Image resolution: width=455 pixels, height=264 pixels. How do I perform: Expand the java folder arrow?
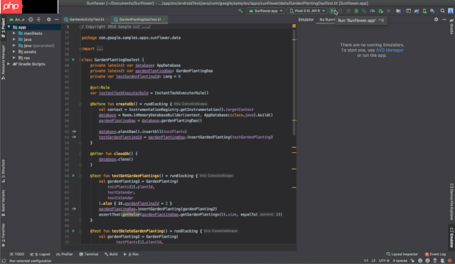[x=14, y=39]
